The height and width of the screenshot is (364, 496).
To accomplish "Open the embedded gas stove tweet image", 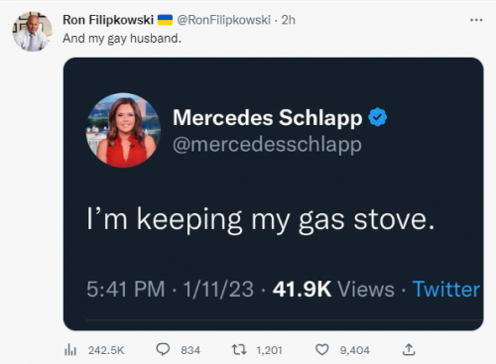I will (273, 194).
